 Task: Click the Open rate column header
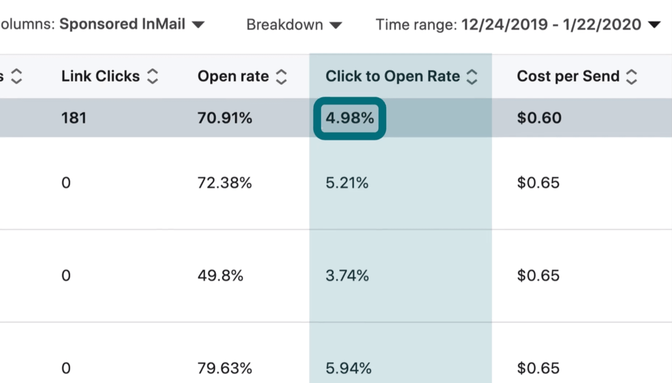[233, 76]
